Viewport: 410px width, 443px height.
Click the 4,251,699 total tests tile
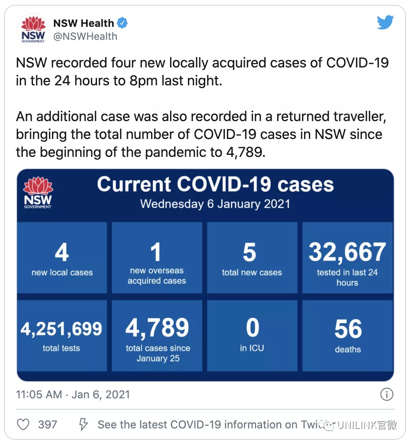pyautogui.click(x=62, y=336)
